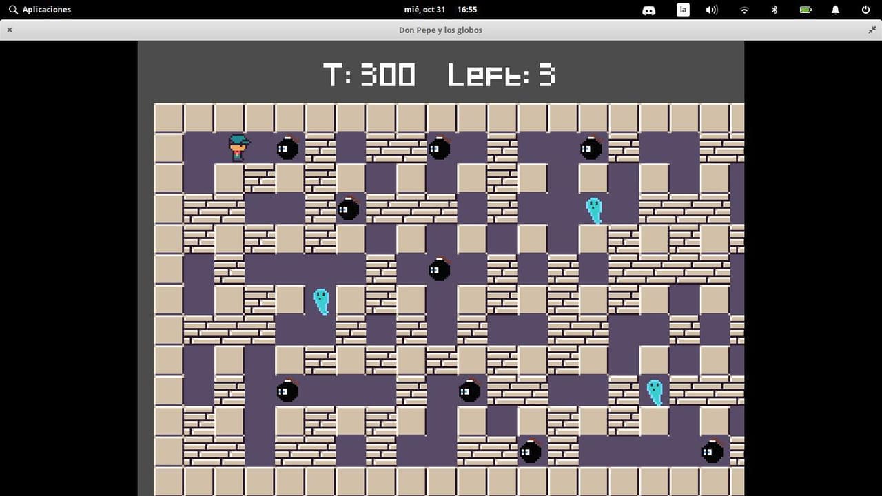Click the cyan ghost near the bottom right

pos(655,392)
